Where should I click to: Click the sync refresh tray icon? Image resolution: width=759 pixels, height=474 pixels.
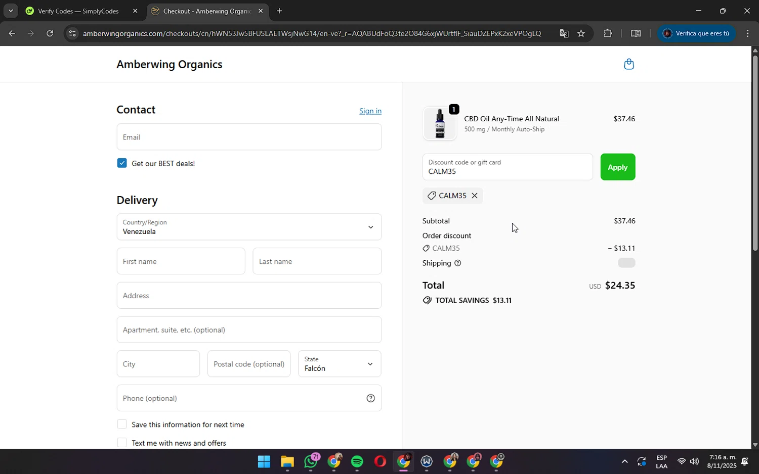(642, 461)
